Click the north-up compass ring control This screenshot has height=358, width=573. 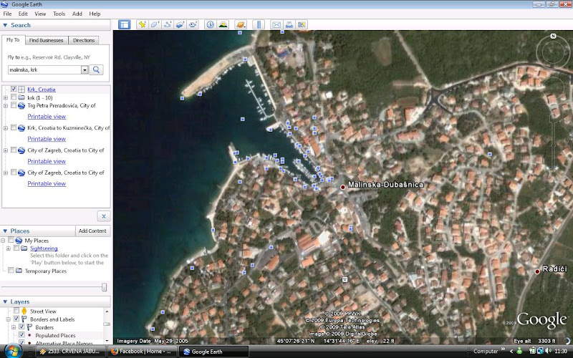pyautogui.click(x=553, y=53)
